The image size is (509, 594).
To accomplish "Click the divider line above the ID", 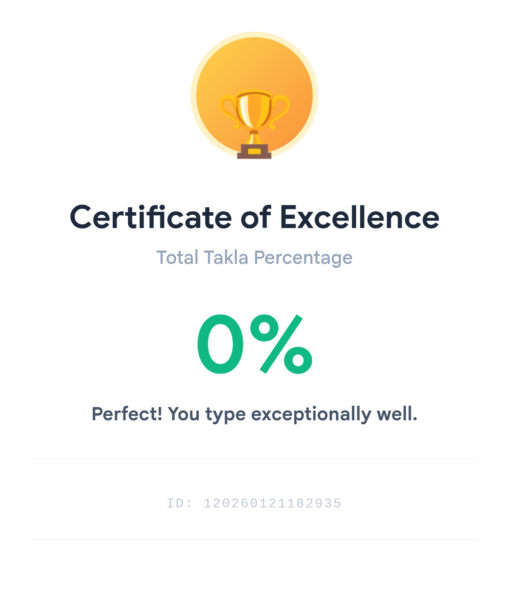I will coord(254,459).
